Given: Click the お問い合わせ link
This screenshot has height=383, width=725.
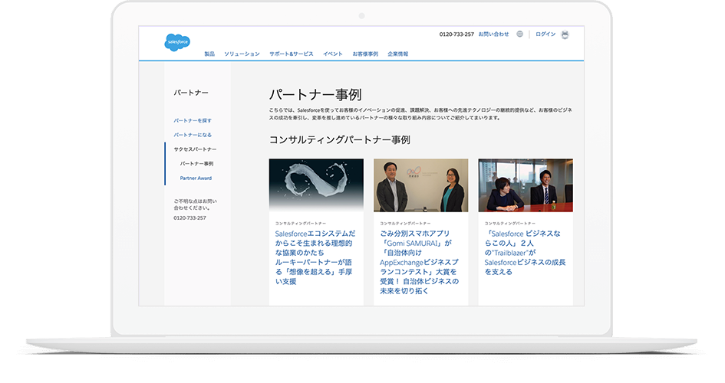Looking at the screenshot, I should coord(493,34).
